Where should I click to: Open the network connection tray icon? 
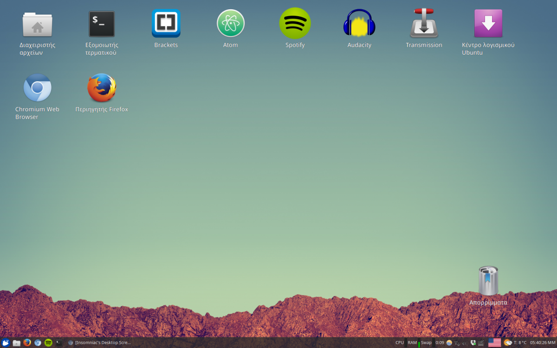tap(458, 343)
